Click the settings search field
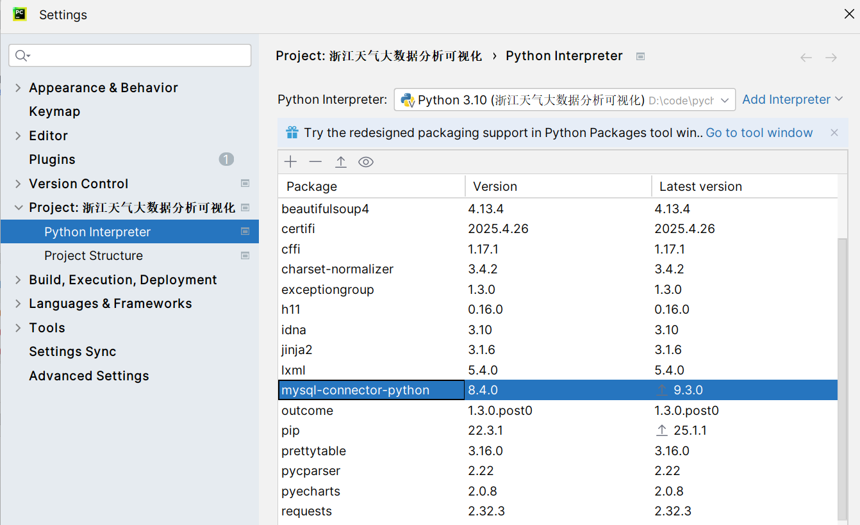The width and height of the screenshot is (860, 525). tap(128, 56)
